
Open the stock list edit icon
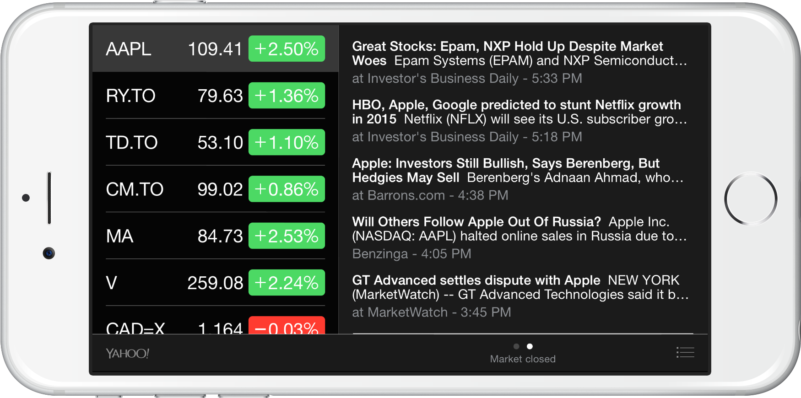[x=685, y=352]
